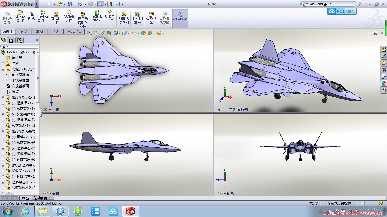The width and height of the screenshot is (387, 217).
Task: Save the assembly with the floppy icon
Action: click(70, 4)
